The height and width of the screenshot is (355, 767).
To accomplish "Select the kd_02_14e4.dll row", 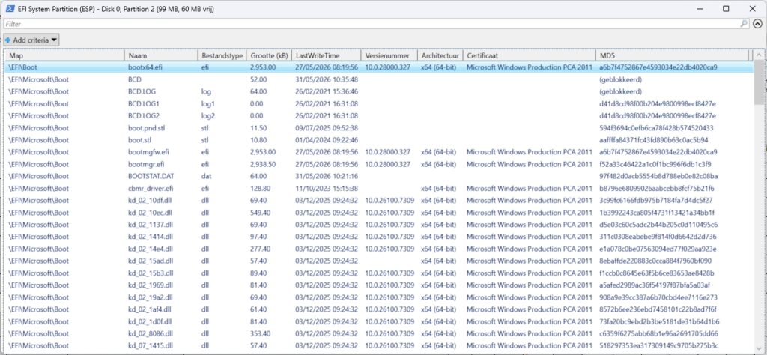I will 379,249.
